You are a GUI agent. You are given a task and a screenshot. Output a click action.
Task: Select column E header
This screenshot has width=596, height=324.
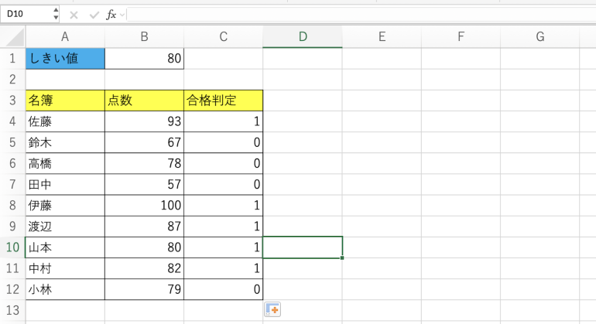click(x=382, y=37)
